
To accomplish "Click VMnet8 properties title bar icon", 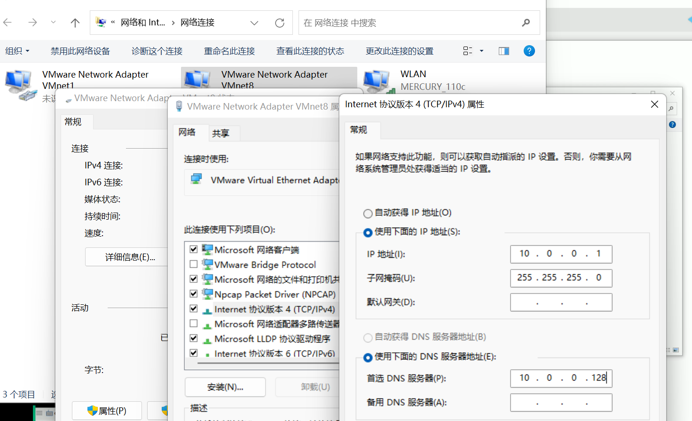I will tap(179, 106).
